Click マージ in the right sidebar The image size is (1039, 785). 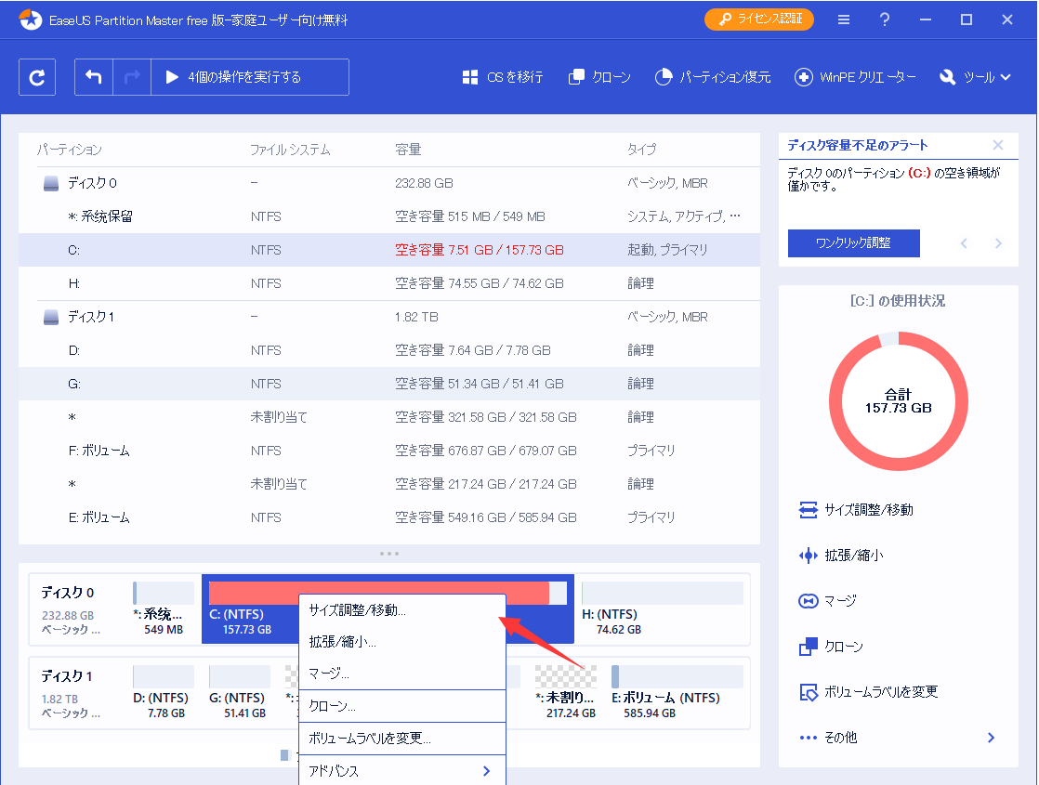click(828, 601)
